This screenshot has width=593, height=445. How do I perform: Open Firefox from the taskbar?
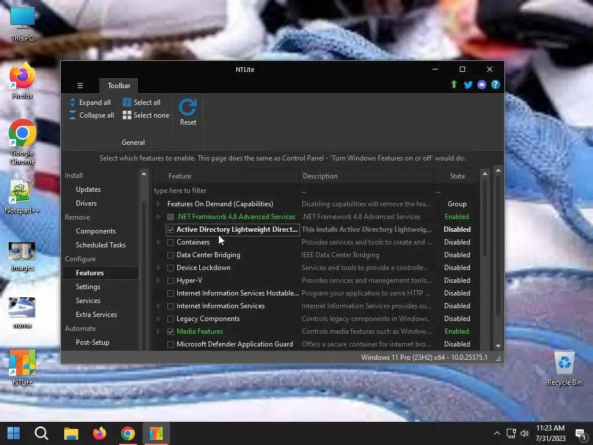[100, 433]
